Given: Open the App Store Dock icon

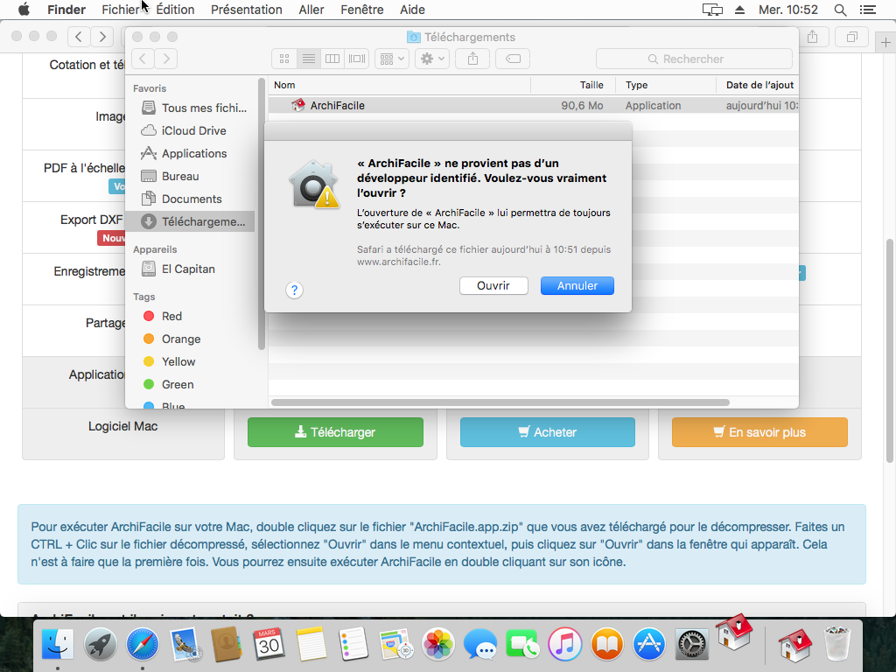Looking at the screenshot, I should [x=650, y=647].
